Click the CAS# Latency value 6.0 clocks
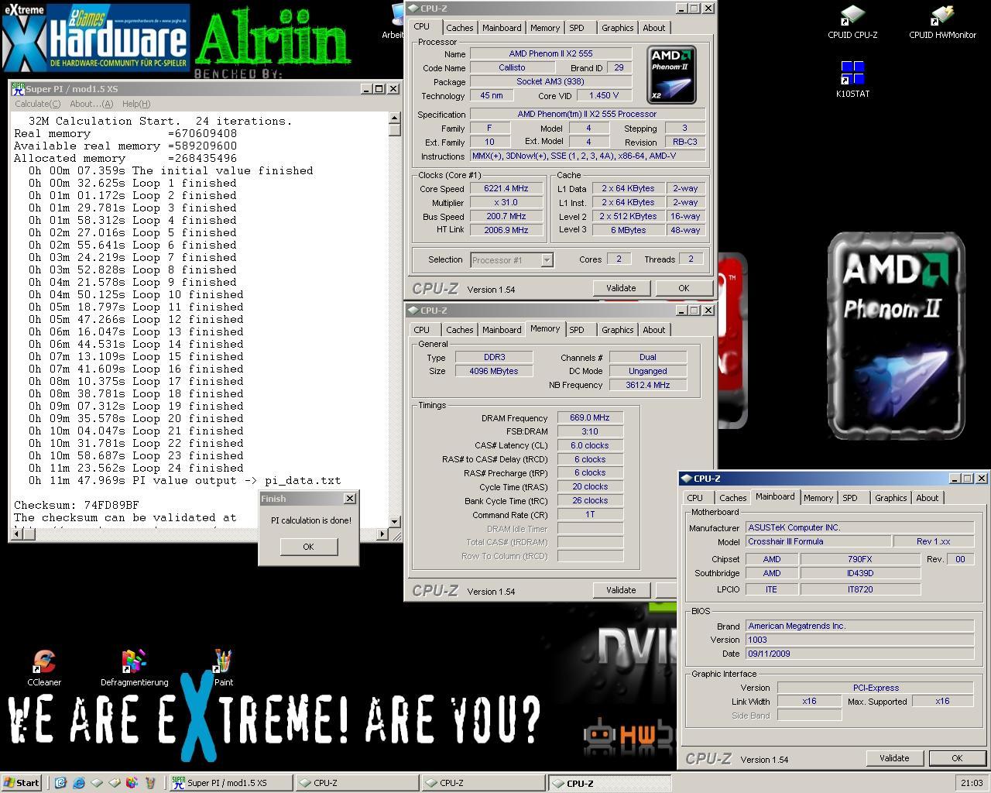 590,445
